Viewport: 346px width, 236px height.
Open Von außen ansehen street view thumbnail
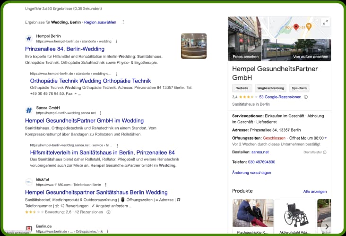(x=296, y=50)
